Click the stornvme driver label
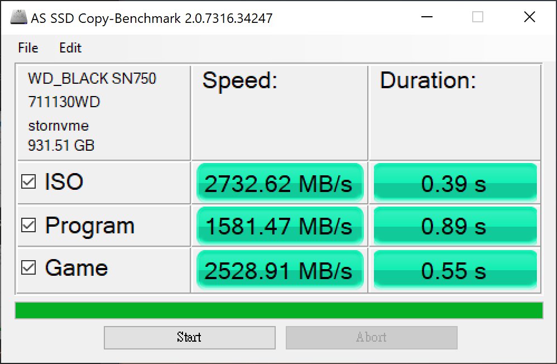 click(58, 125)
